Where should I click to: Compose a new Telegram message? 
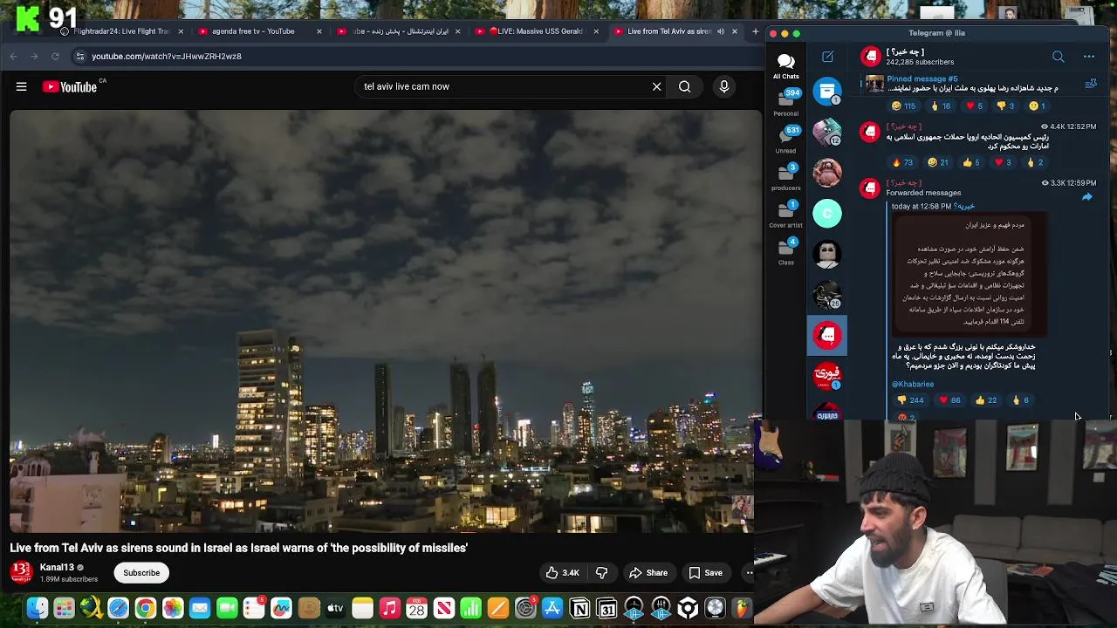pos(827,57)
